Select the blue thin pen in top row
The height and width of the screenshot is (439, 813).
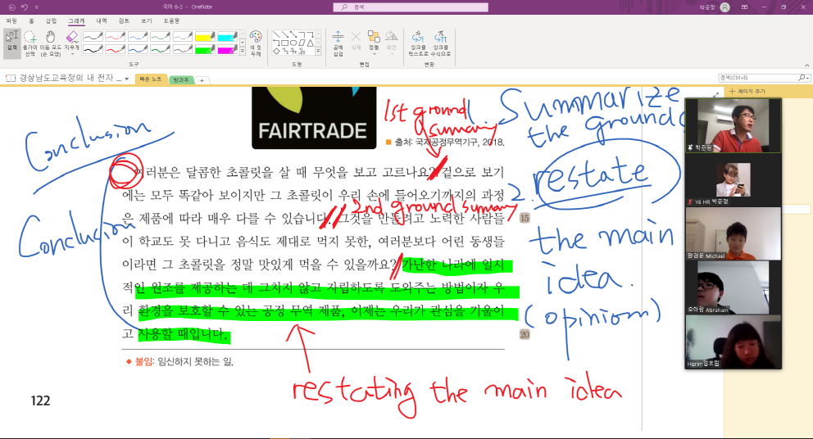point(138,37)
